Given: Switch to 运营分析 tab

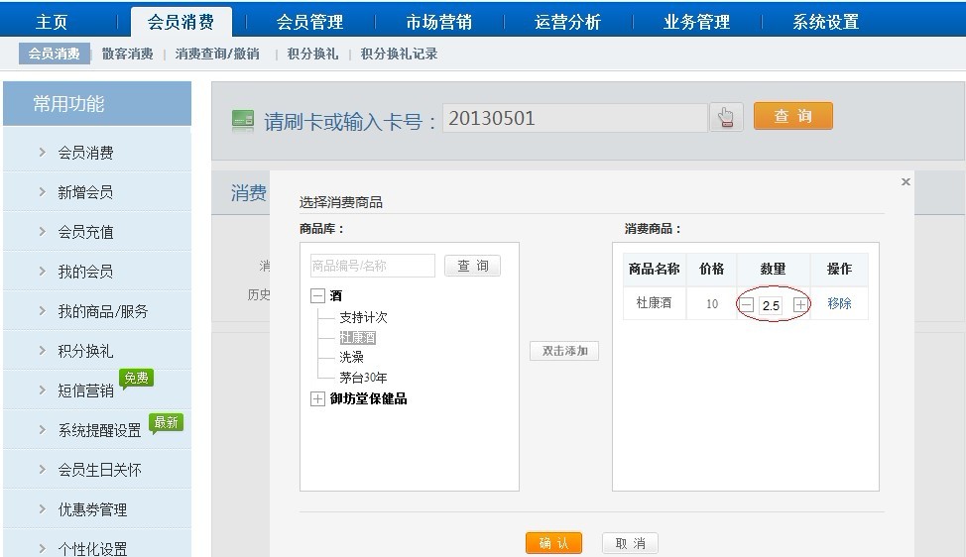Looking at the screenshot, I should [567, 22].
